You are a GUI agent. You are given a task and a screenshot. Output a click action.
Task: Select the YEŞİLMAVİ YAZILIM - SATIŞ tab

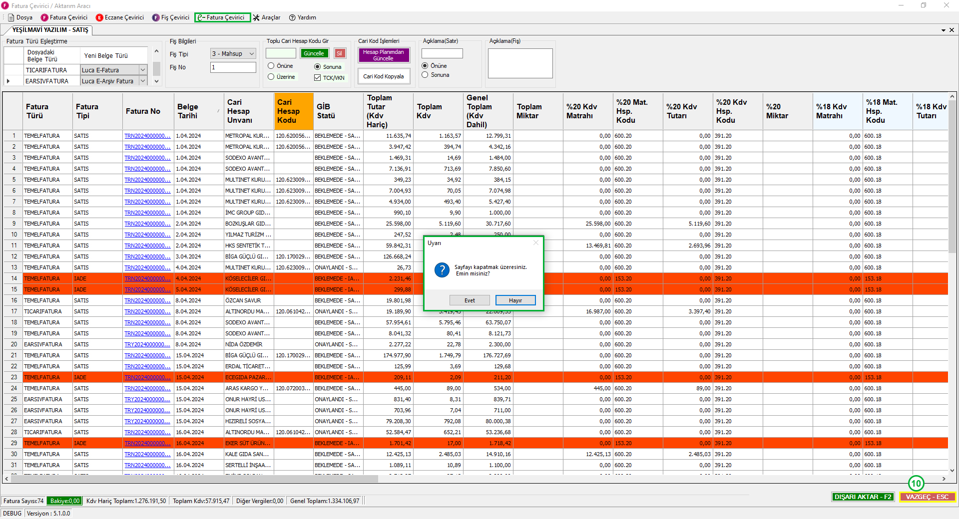pyautogui.click(x=50, y=30)
